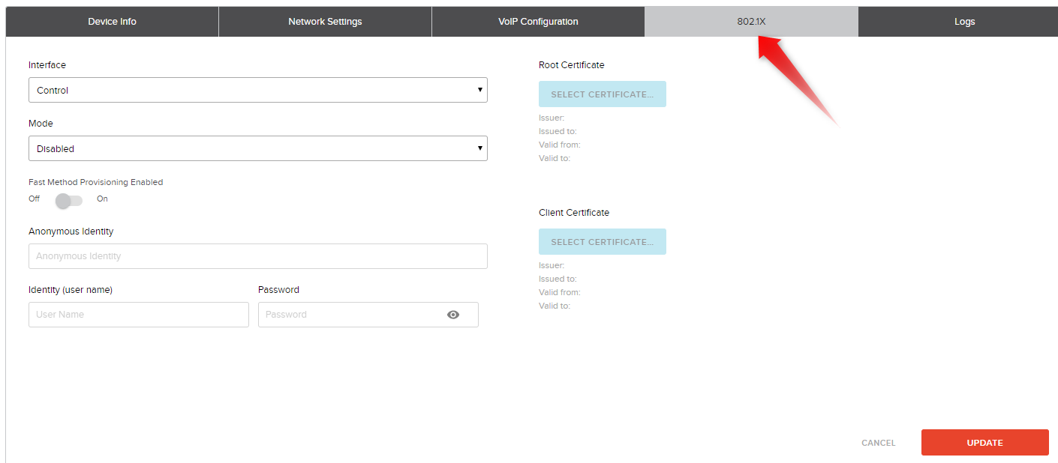The width and height of the screenshot is (1058, 463).
Task: Click Select Certificate under Root Certificate
Action: [602, 94]
